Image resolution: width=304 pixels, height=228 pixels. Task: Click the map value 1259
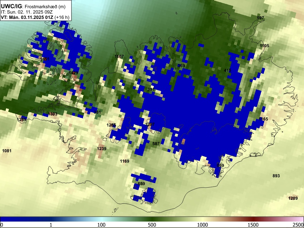(21, 120)
